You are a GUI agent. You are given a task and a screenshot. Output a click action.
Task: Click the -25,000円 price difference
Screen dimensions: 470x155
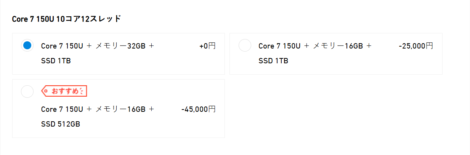point(415,46)
